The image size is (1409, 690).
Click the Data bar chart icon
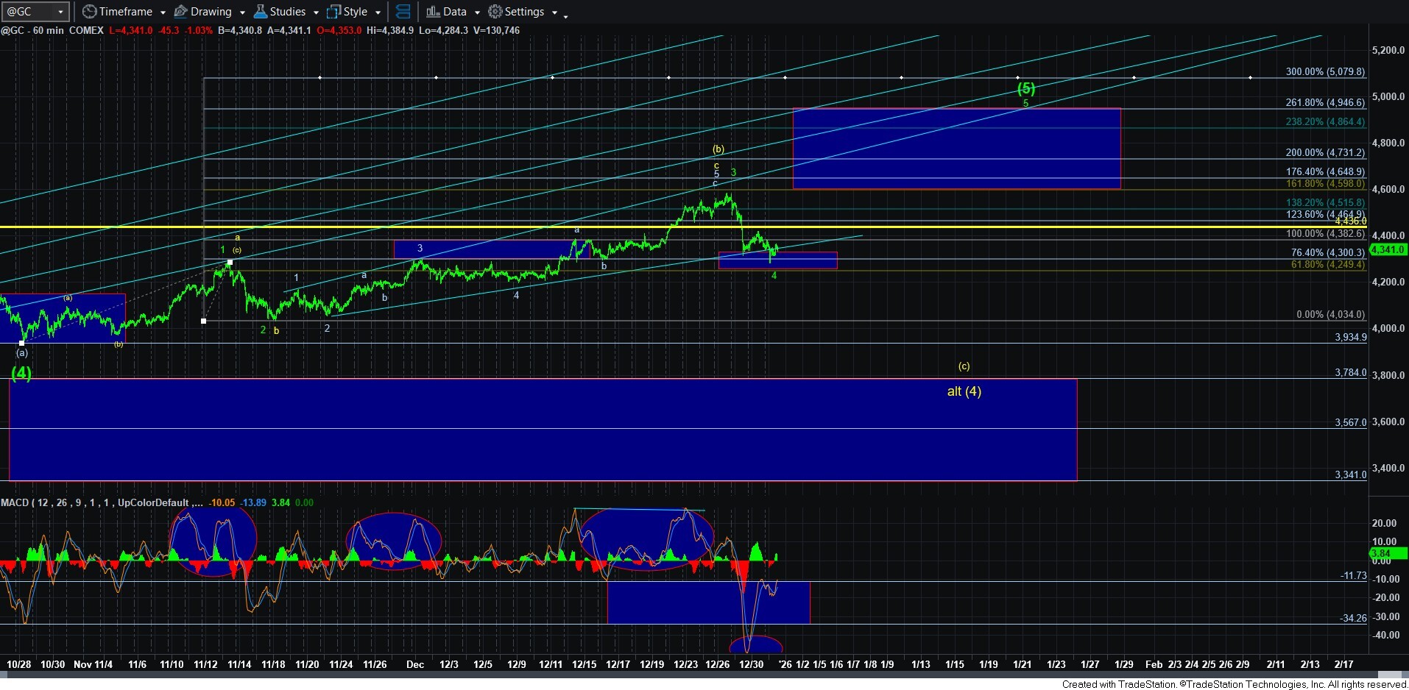433,12
